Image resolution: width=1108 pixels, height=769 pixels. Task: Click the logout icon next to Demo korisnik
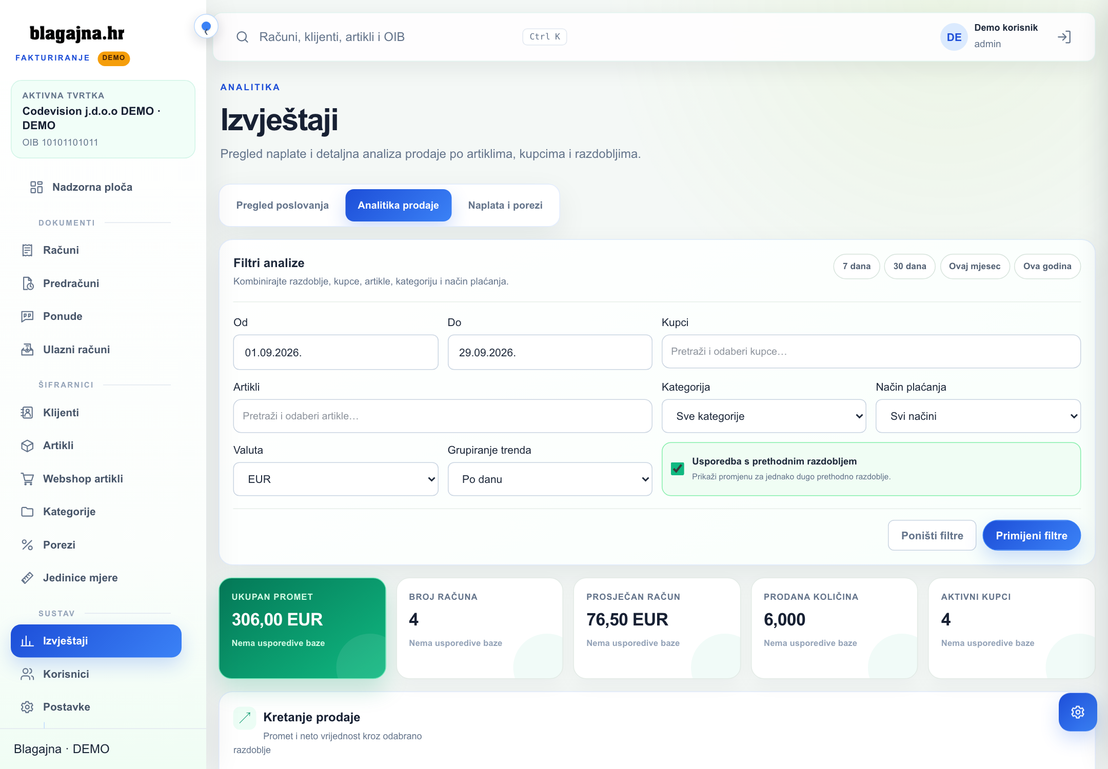tap(1064, 37)
